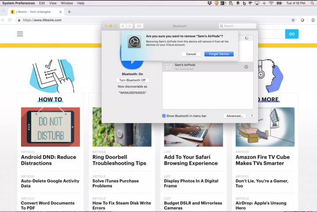Open AirDrop: Apple's Unsung Hero link
The image size is (317, 212).
click(261, 205)
